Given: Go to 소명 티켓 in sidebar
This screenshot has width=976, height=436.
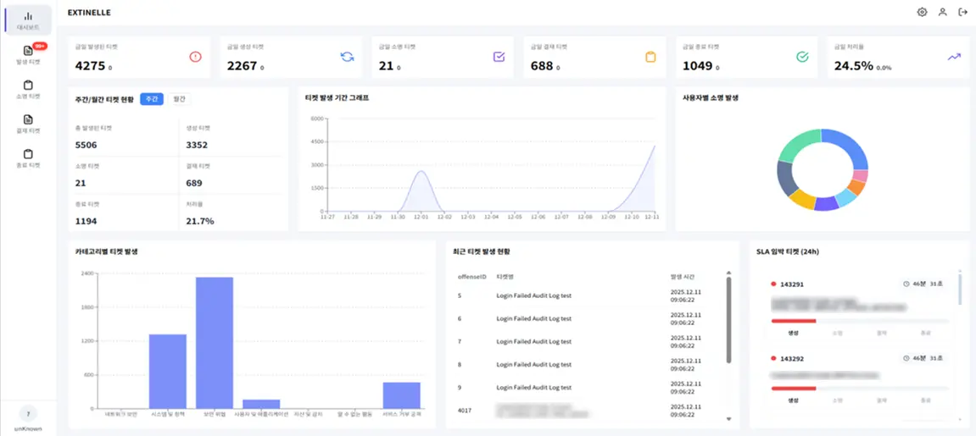Looking at the screenshot, I should click(28, 89).
